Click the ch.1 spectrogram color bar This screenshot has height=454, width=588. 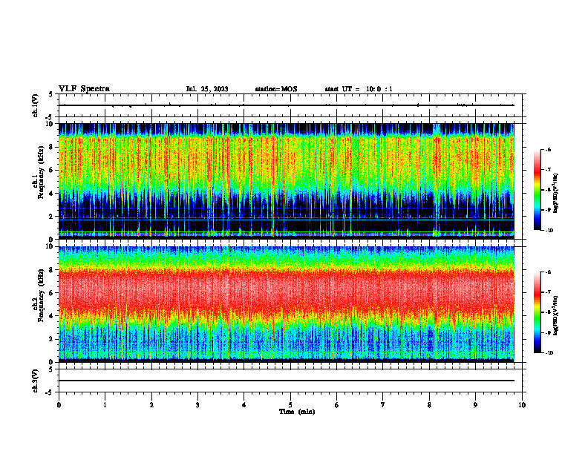pyautogui.click(x=537, y=190)
